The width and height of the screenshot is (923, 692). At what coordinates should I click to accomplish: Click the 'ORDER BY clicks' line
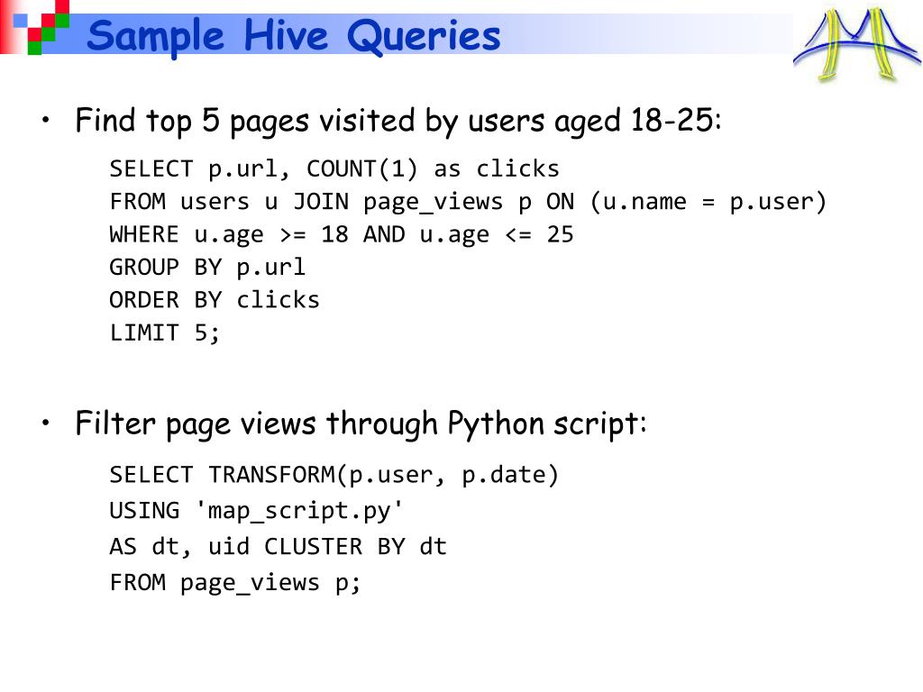pos(215,300)
